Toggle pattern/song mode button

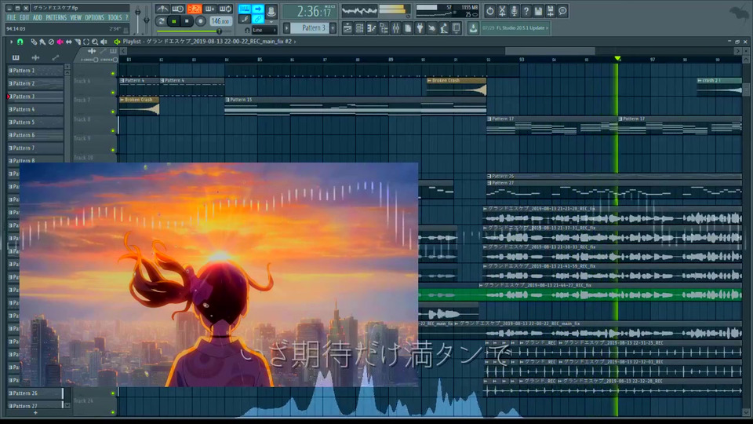click(x=162, y=21)
